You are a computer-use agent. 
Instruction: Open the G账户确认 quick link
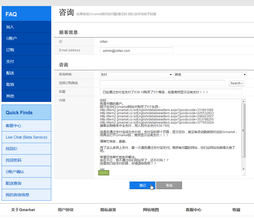[26, 172]
